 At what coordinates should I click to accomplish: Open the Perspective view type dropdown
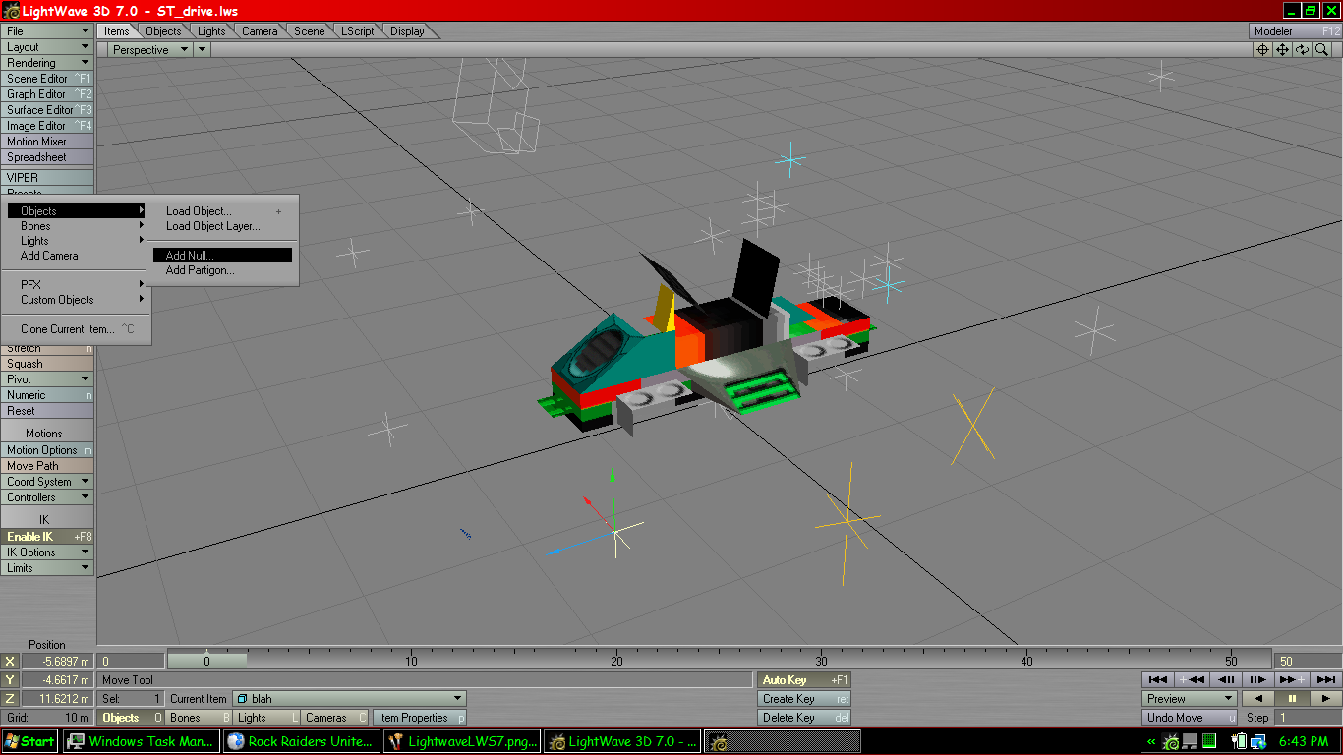(148, 49)
